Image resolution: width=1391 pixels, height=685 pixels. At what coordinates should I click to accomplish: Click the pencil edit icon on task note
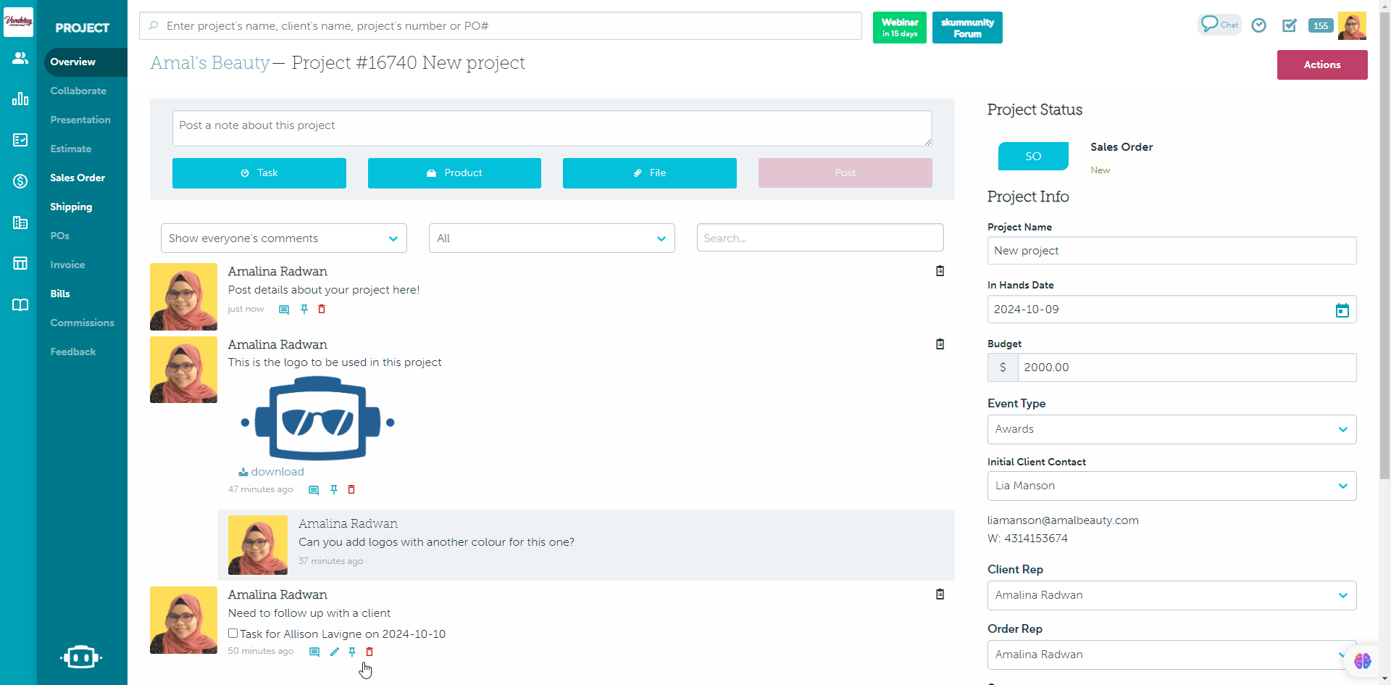click(334, 652)
